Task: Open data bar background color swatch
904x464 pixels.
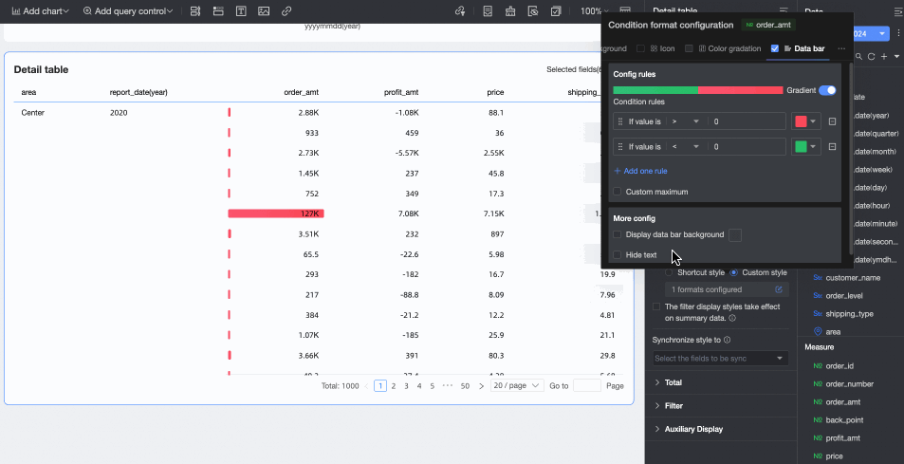Action: (735, 234)
